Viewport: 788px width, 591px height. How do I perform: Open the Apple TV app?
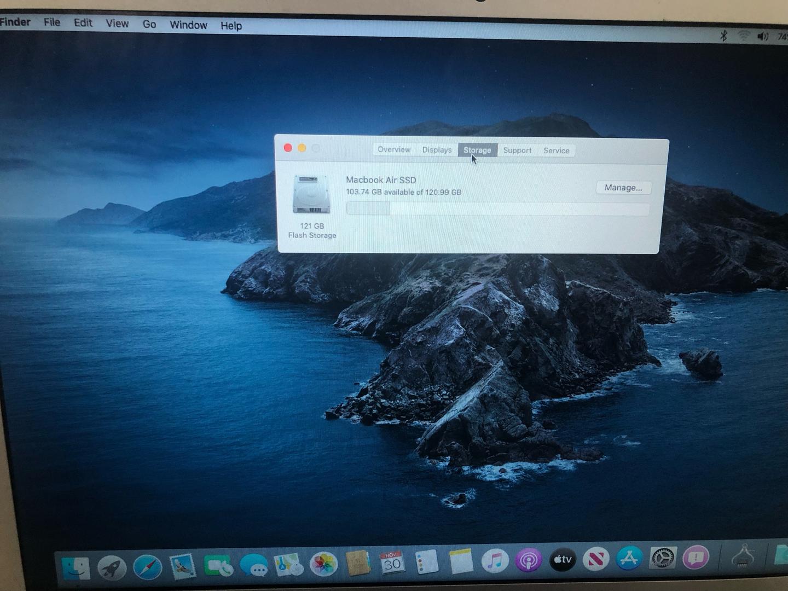(563, 560)
